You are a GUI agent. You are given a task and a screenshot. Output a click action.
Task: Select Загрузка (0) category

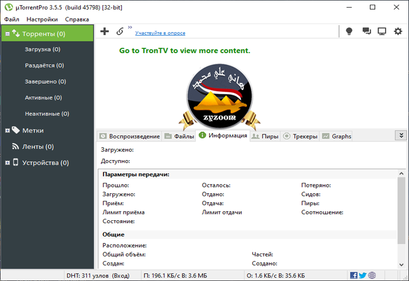tap(43, 49)
